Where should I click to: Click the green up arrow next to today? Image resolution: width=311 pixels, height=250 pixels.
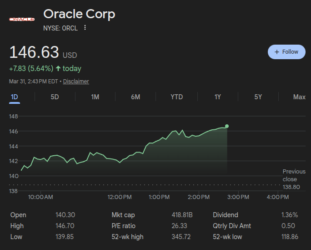pos(58,68)
